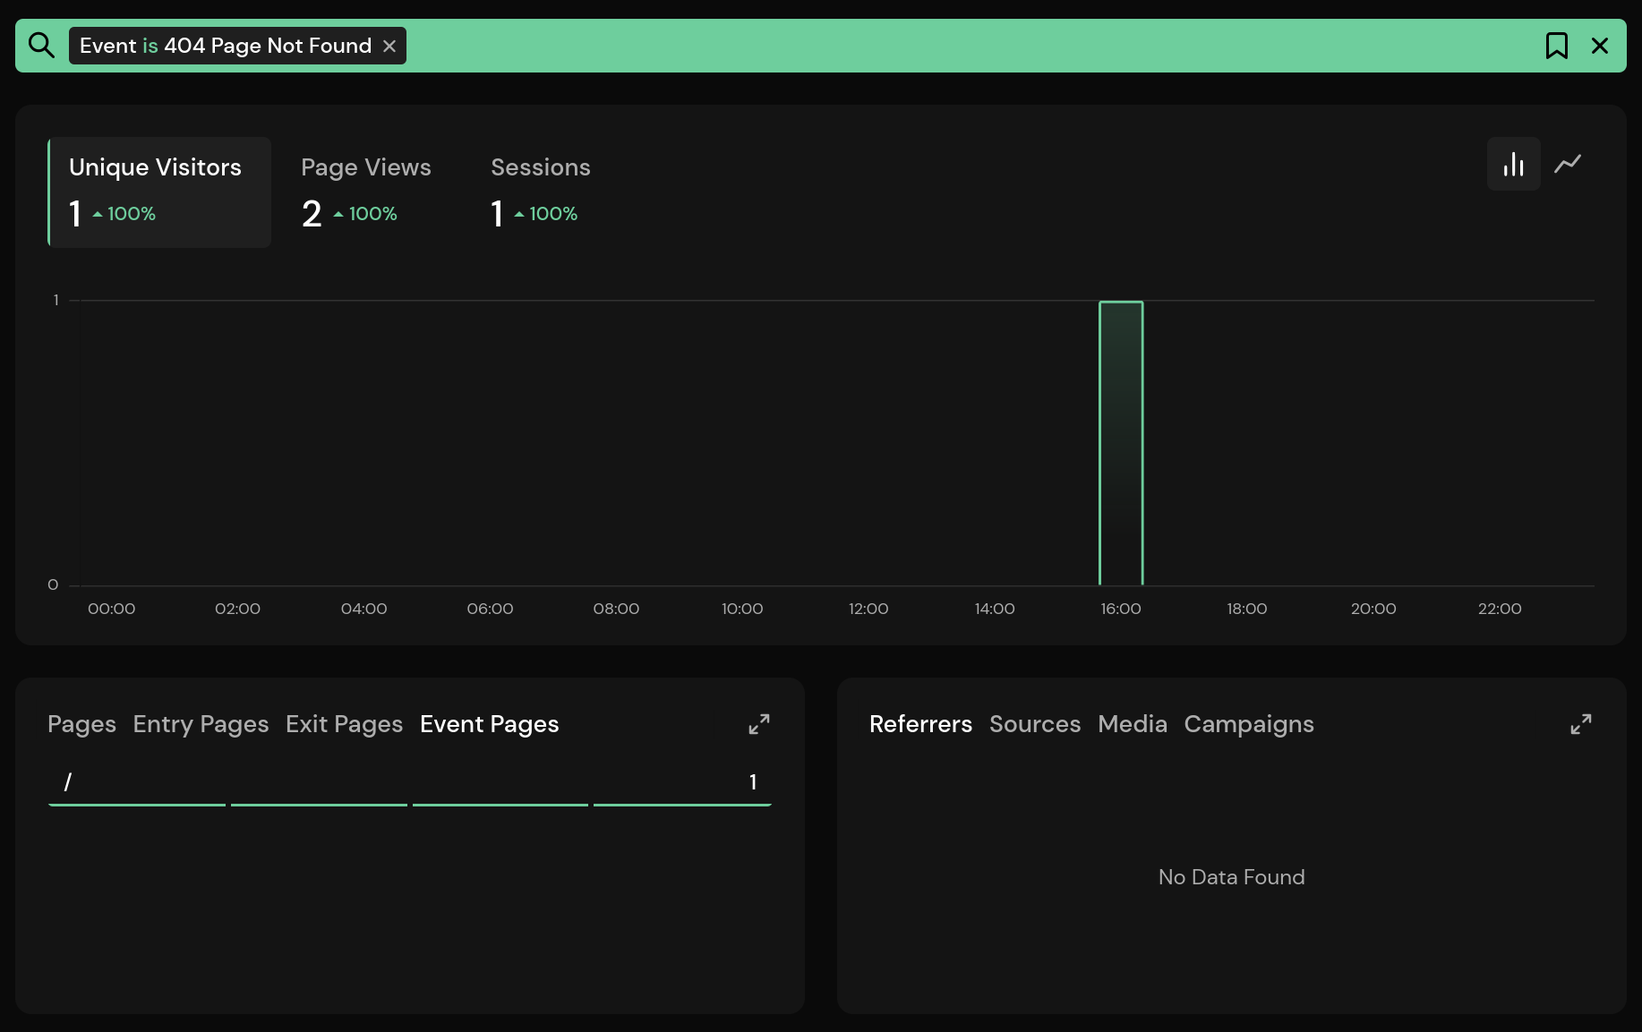This screenshot has height=1032, width=1642.
Task: Open the Exit Pages tab
Action: 344,724
